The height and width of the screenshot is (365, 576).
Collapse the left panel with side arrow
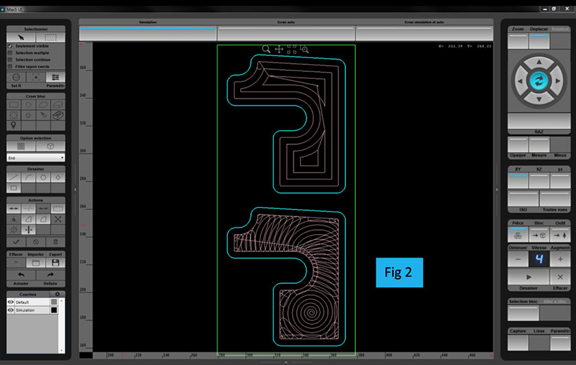coord(75,189)
